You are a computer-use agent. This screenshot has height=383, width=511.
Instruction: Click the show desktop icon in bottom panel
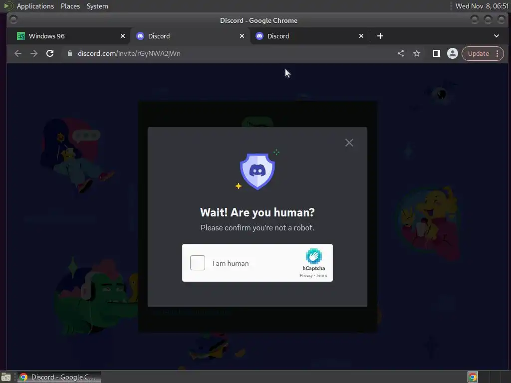(6, 377)
